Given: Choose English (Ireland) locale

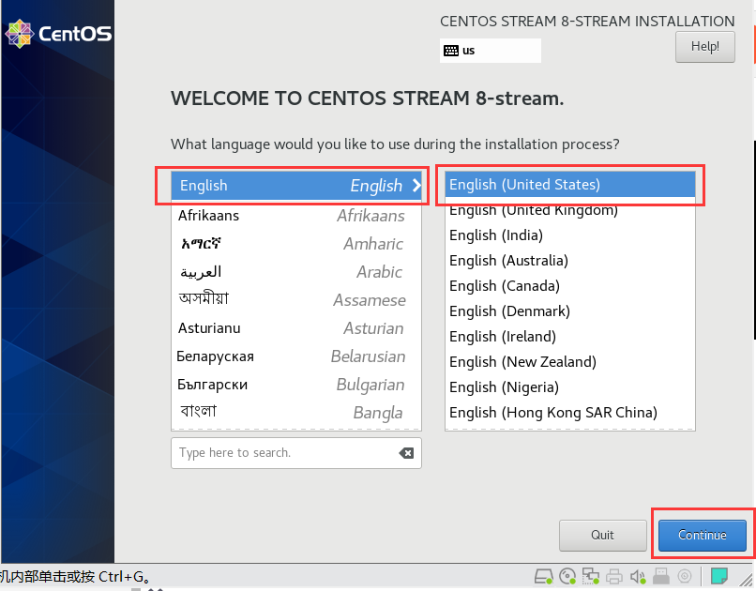Looking at the screenshot, I should coord(570,337).
